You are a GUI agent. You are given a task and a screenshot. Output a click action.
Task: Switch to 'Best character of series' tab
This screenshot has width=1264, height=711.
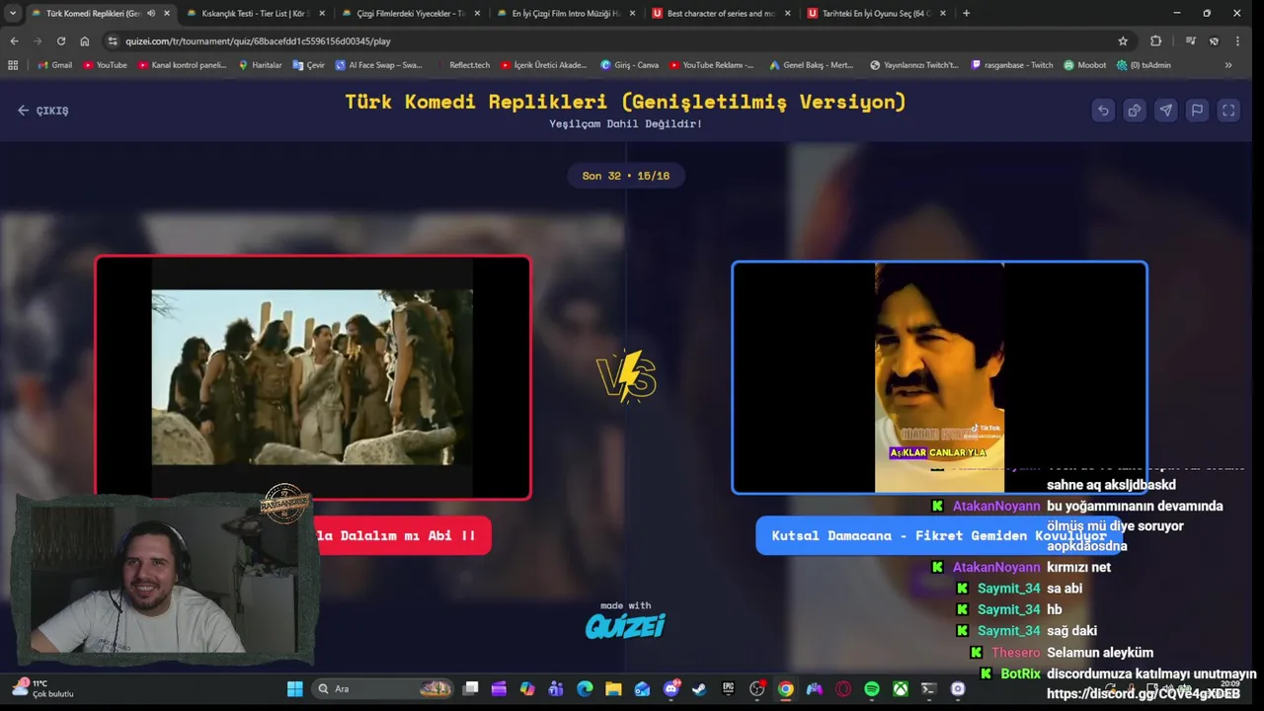coord(721,13)
